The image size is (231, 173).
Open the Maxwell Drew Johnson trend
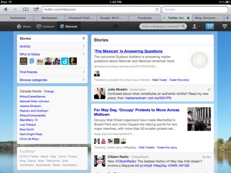(x=34, y=101)
